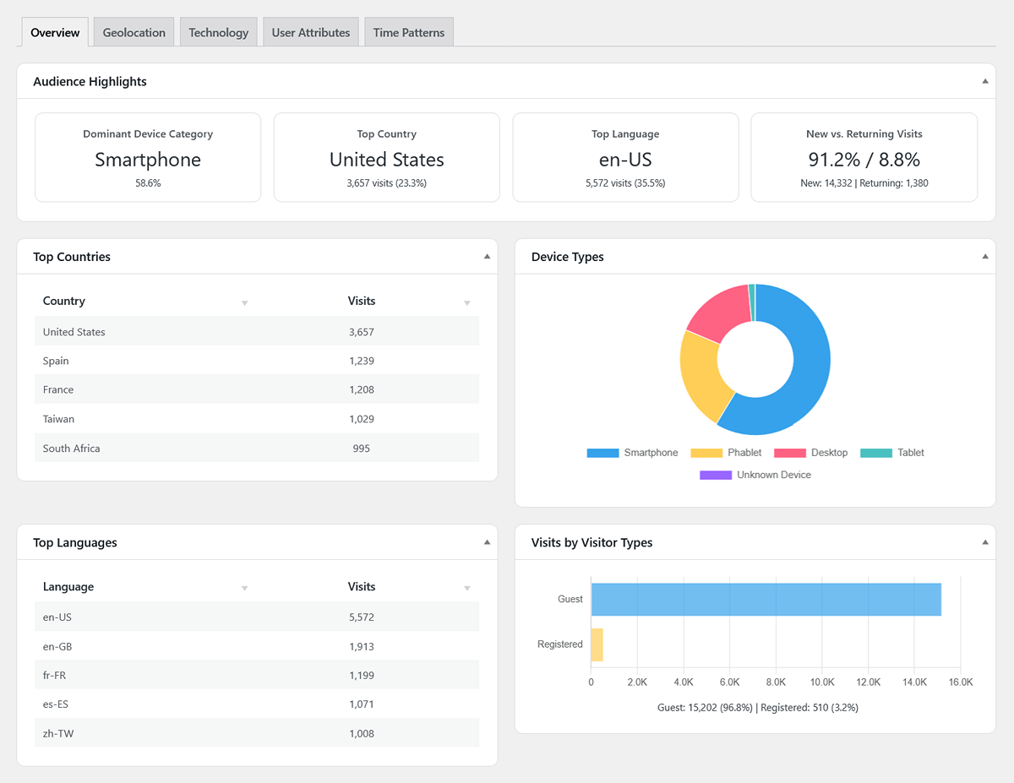Viewport: 1014px width, 783px height.
Task: Collapse the Audience Highlights panel
Action: (984, 80)
